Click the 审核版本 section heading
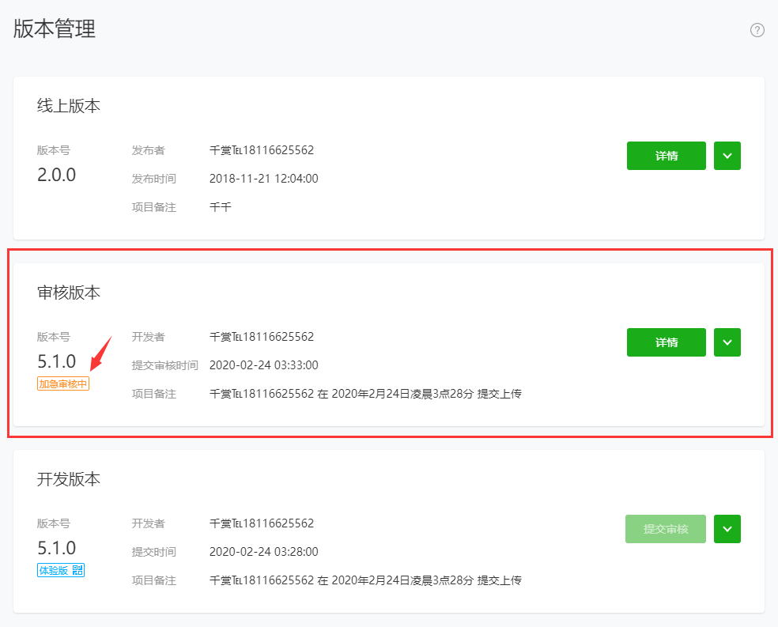The height and width of the screenshot is (627, 778). click(x=69, y=293)
